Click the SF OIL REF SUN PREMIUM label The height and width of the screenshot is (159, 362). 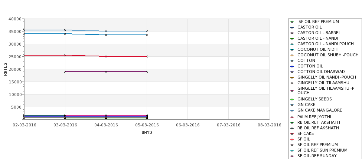point(322,150)
